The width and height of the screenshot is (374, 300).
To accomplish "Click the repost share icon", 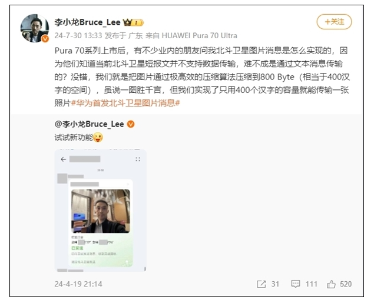I will pos(261,284).
